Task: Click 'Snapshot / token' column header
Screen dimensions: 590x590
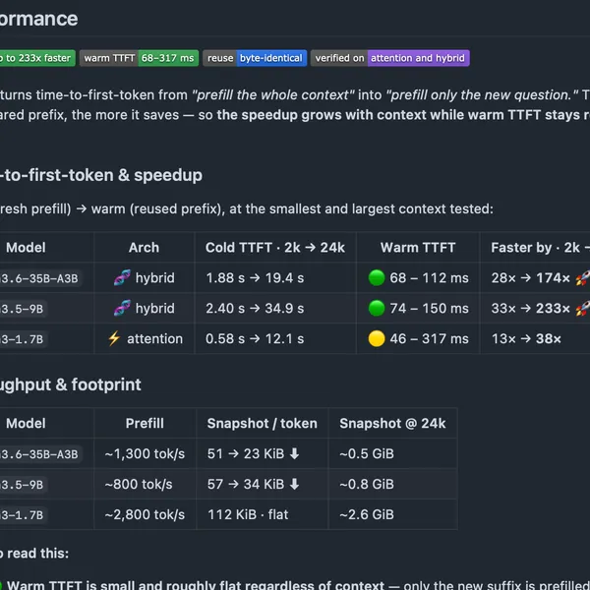Action: pyautogui.click(x=263, y=423)
